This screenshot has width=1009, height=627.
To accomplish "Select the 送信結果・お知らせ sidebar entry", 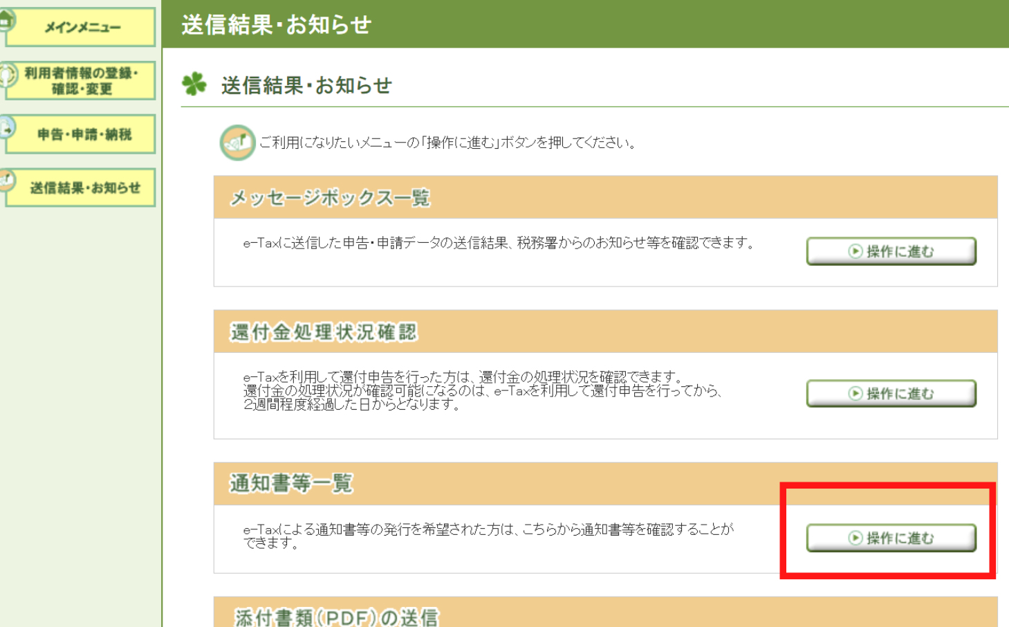I will click(x=79, y=186).
